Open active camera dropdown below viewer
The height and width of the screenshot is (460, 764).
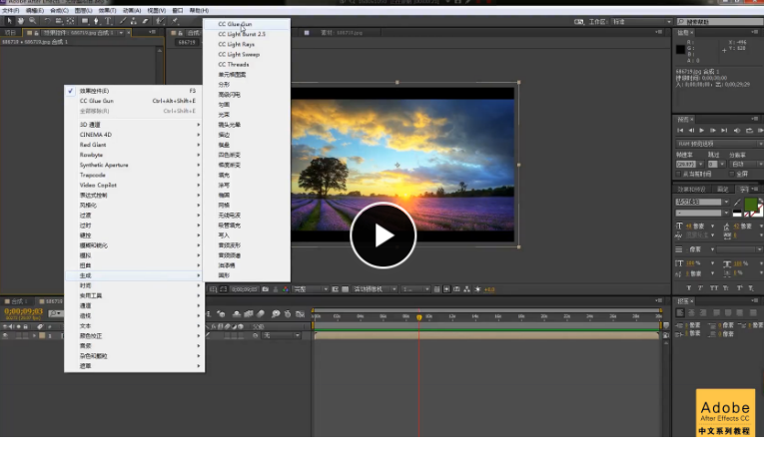[376, 289]
